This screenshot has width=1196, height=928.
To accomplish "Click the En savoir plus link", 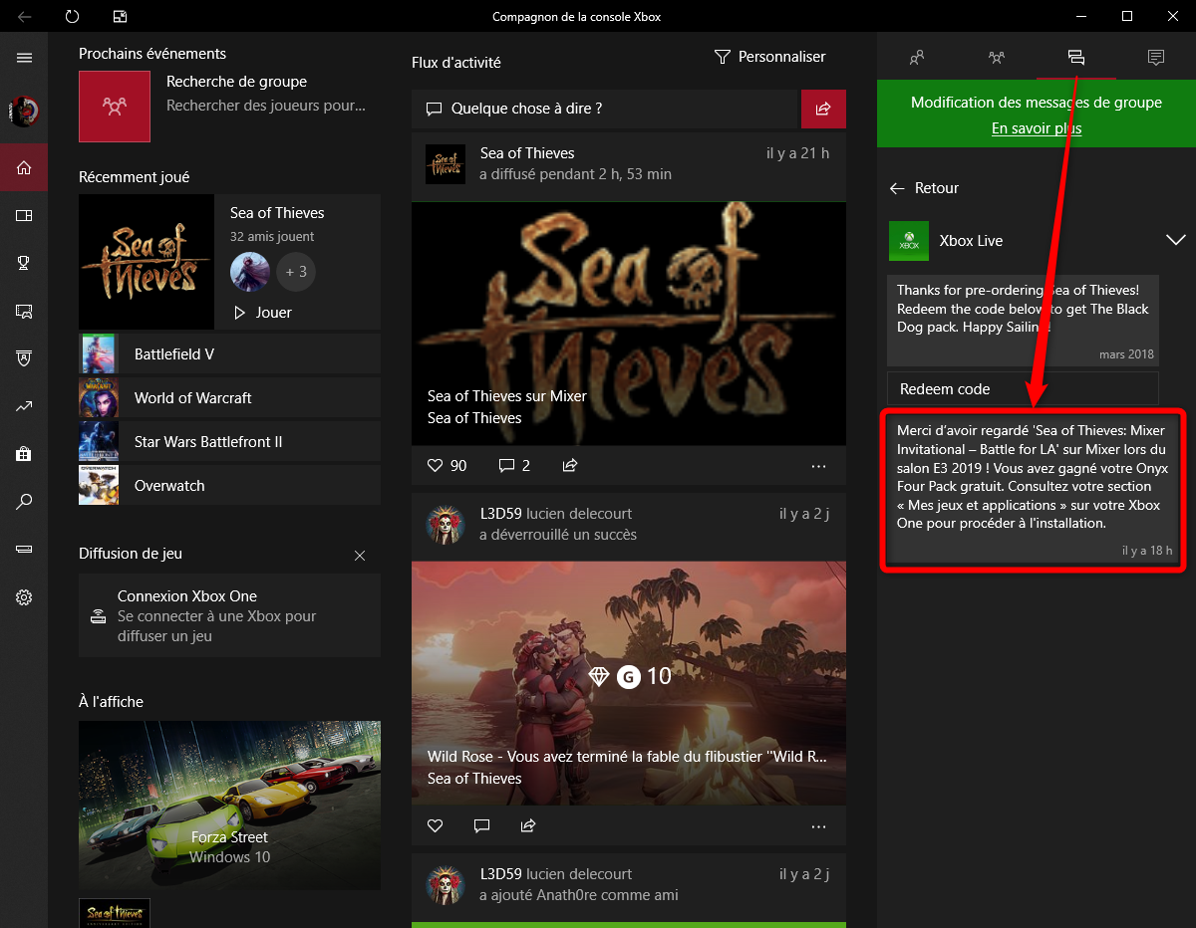I will coord(1037,128).
